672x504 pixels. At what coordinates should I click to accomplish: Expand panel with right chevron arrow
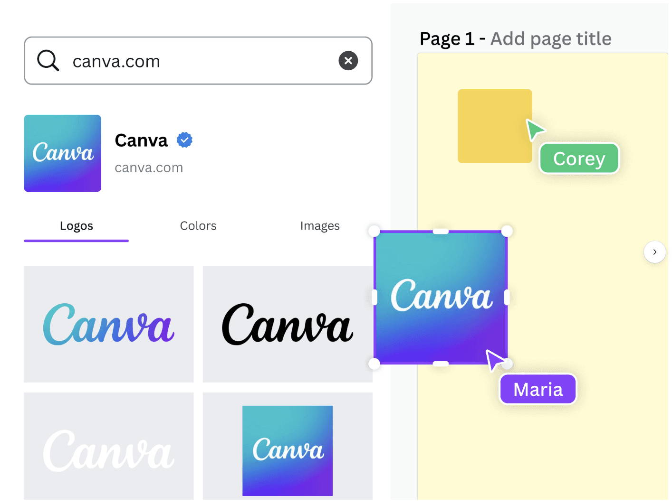654,252
